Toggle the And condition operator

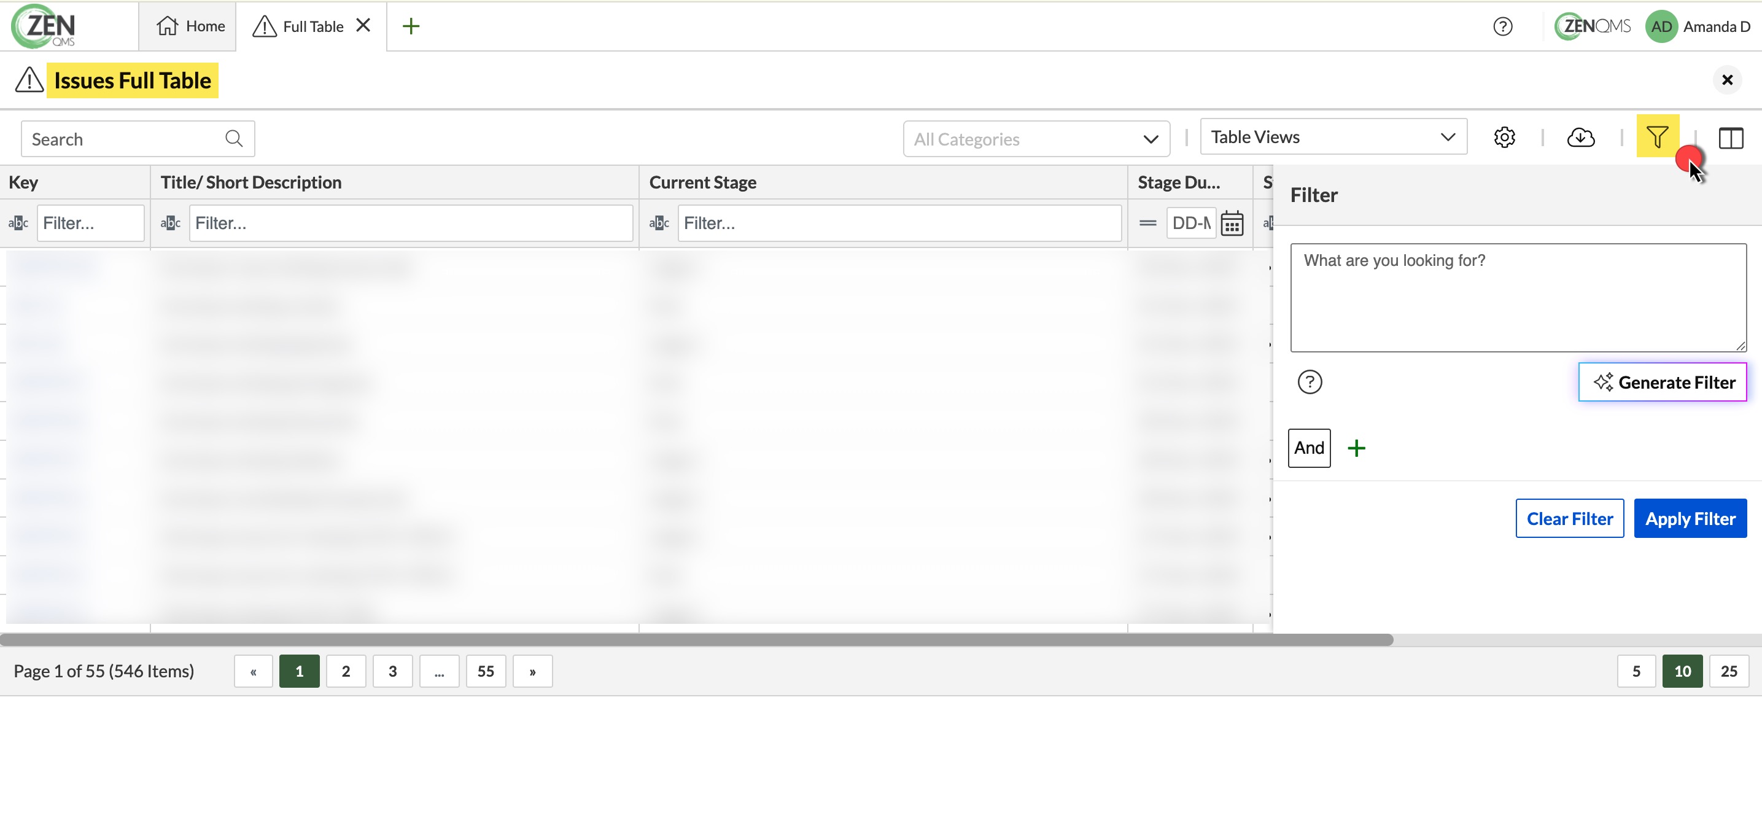coord(1308,448)
